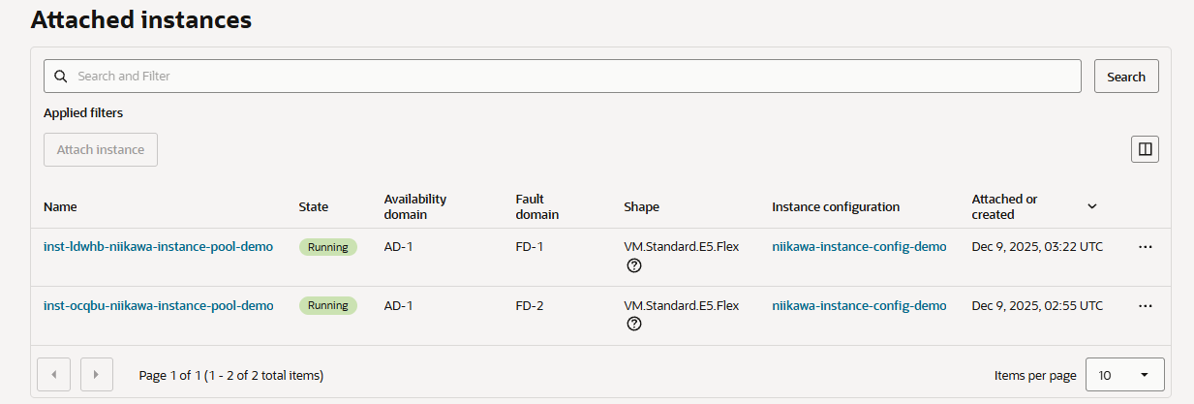Open instance configuration link in second row
The image size is (1194, 404).
click(x=859, y=306)
